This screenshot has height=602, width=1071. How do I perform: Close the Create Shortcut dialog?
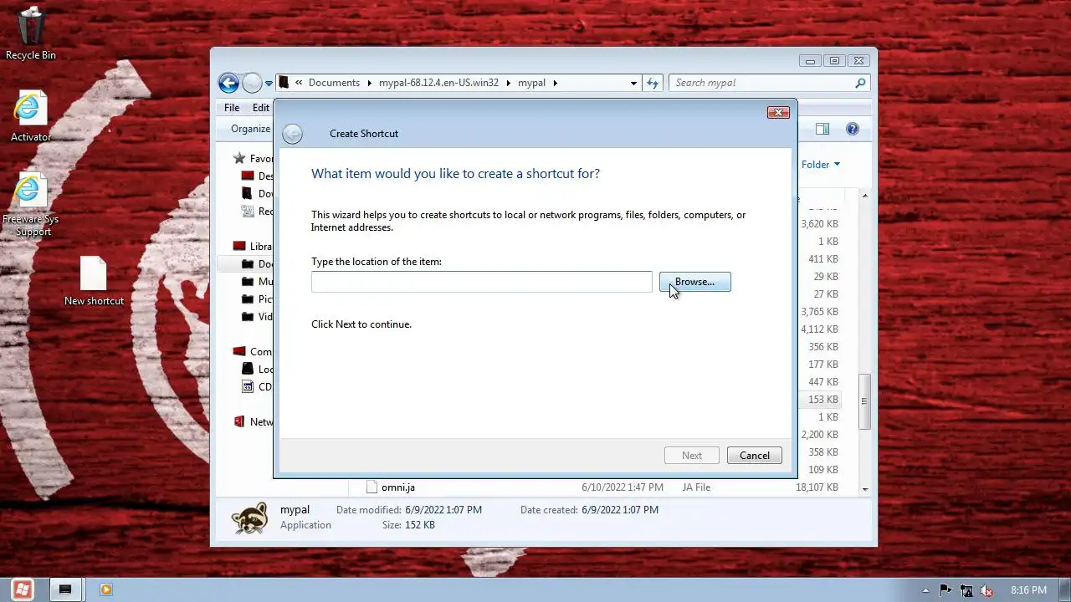tap(778, 112)
